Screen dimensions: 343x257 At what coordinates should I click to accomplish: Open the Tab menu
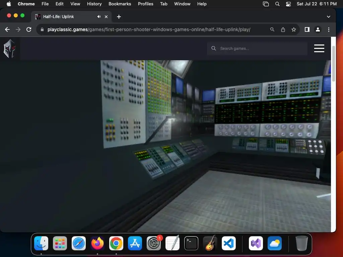click(163, 4)
